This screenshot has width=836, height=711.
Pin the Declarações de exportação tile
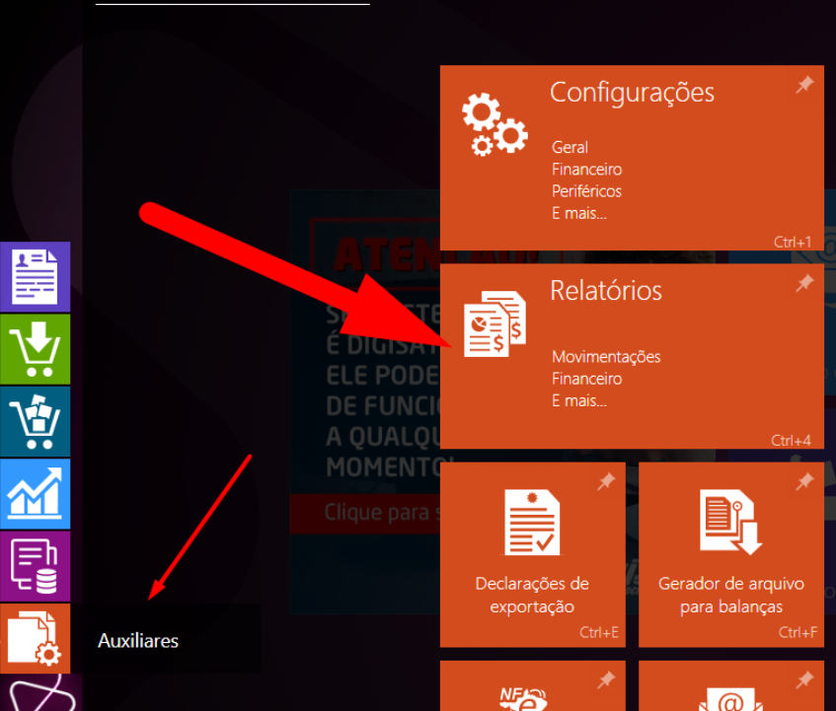tap(606, 481)
